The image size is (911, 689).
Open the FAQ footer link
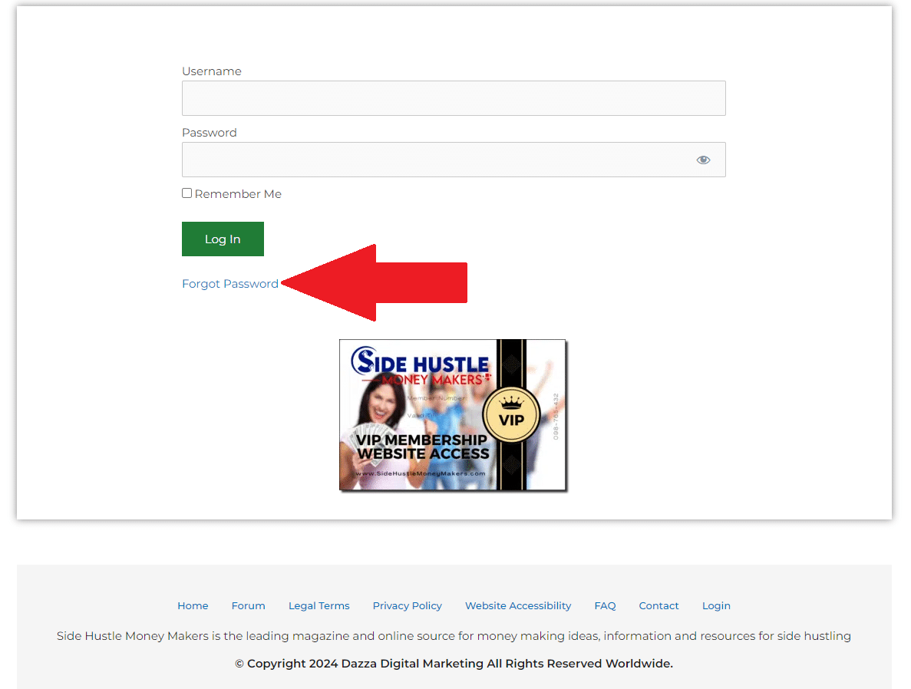(605, 605)
